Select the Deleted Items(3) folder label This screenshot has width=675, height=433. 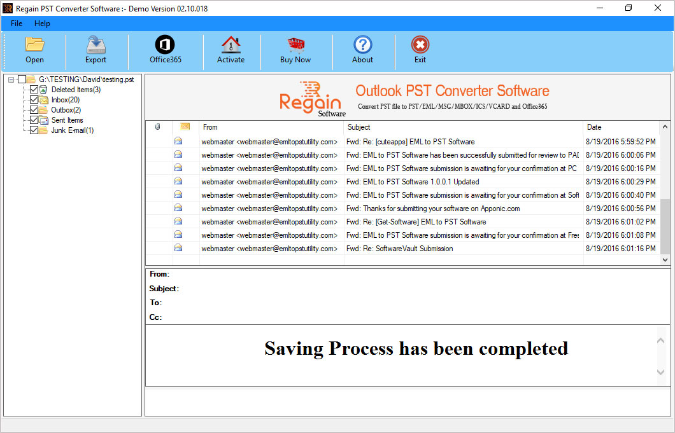click(76, 90)
